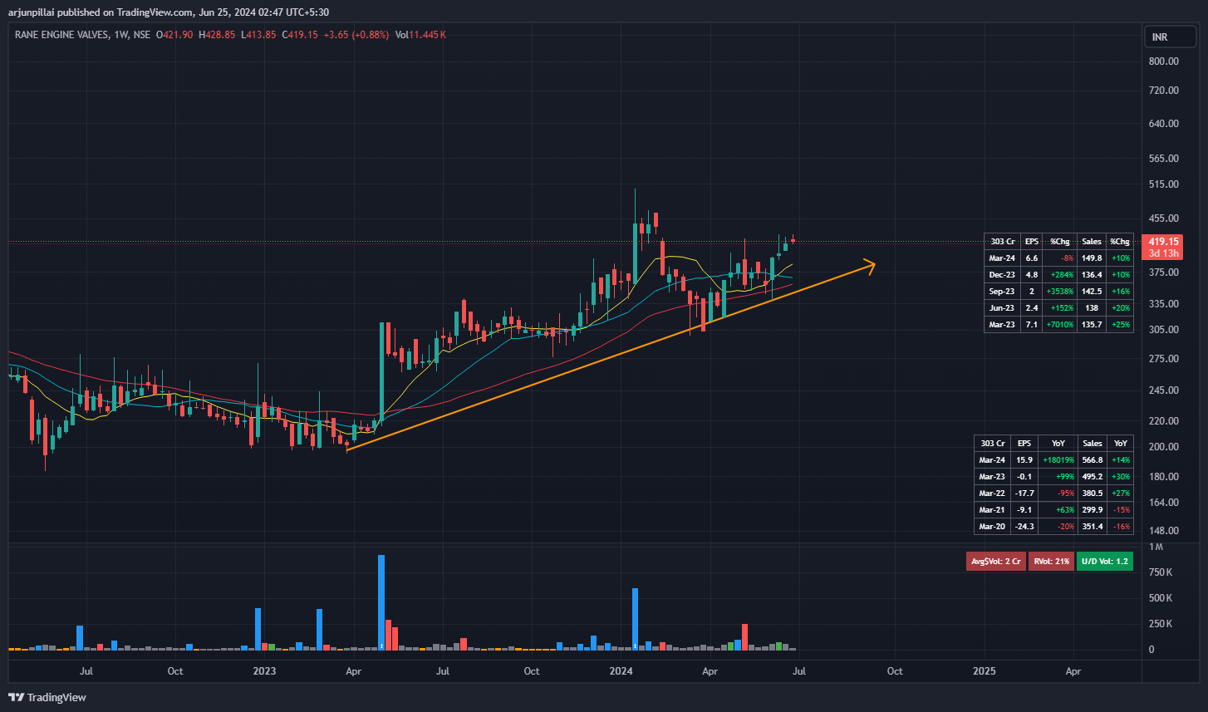Click the Sep-23 quarter row label
The image size is (1208, 712).
pos(1002,292)
